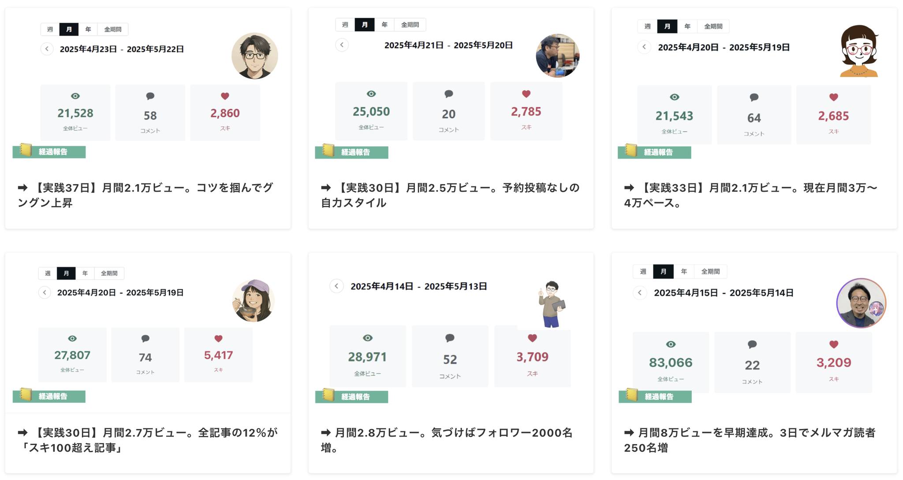The height and width of the screenshot is (480, 903).
Task: Click the red-glasses woman avatar
Action: 858,52
